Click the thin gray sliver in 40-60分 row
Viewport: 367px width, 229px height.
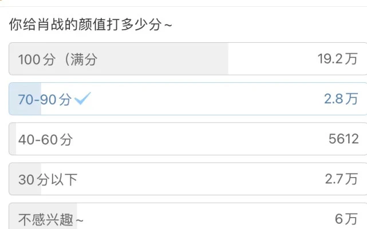(x=13, y=139)
